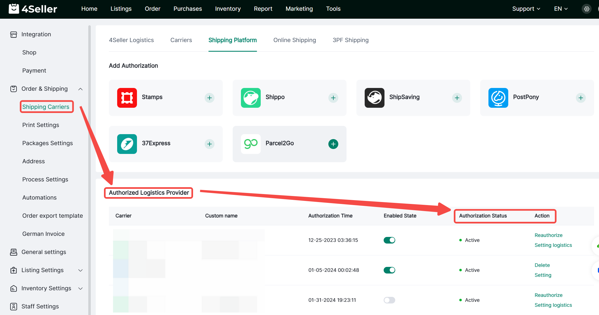The image size is (599, 315).
Task: Switch to the Carriers tab
Action: click(181, 40)
